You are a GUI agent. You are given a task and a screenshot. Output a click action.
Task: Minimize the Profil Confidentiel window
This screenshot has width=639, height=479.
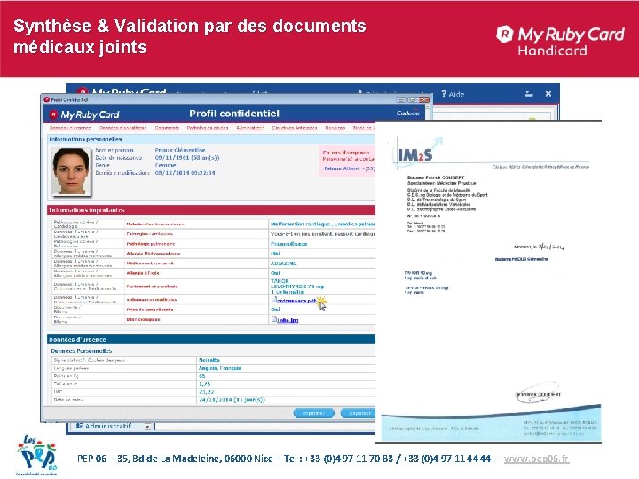401,99
